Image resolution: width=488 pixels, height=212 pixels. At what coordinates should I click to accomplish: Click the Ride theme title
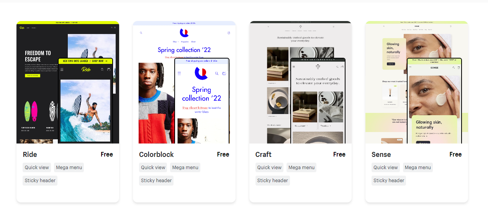(30, 155)
